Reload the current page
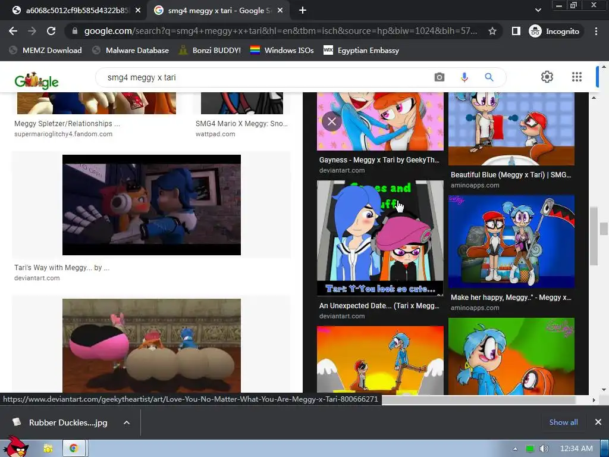This screenshot has width=609, height=457. 51,31
